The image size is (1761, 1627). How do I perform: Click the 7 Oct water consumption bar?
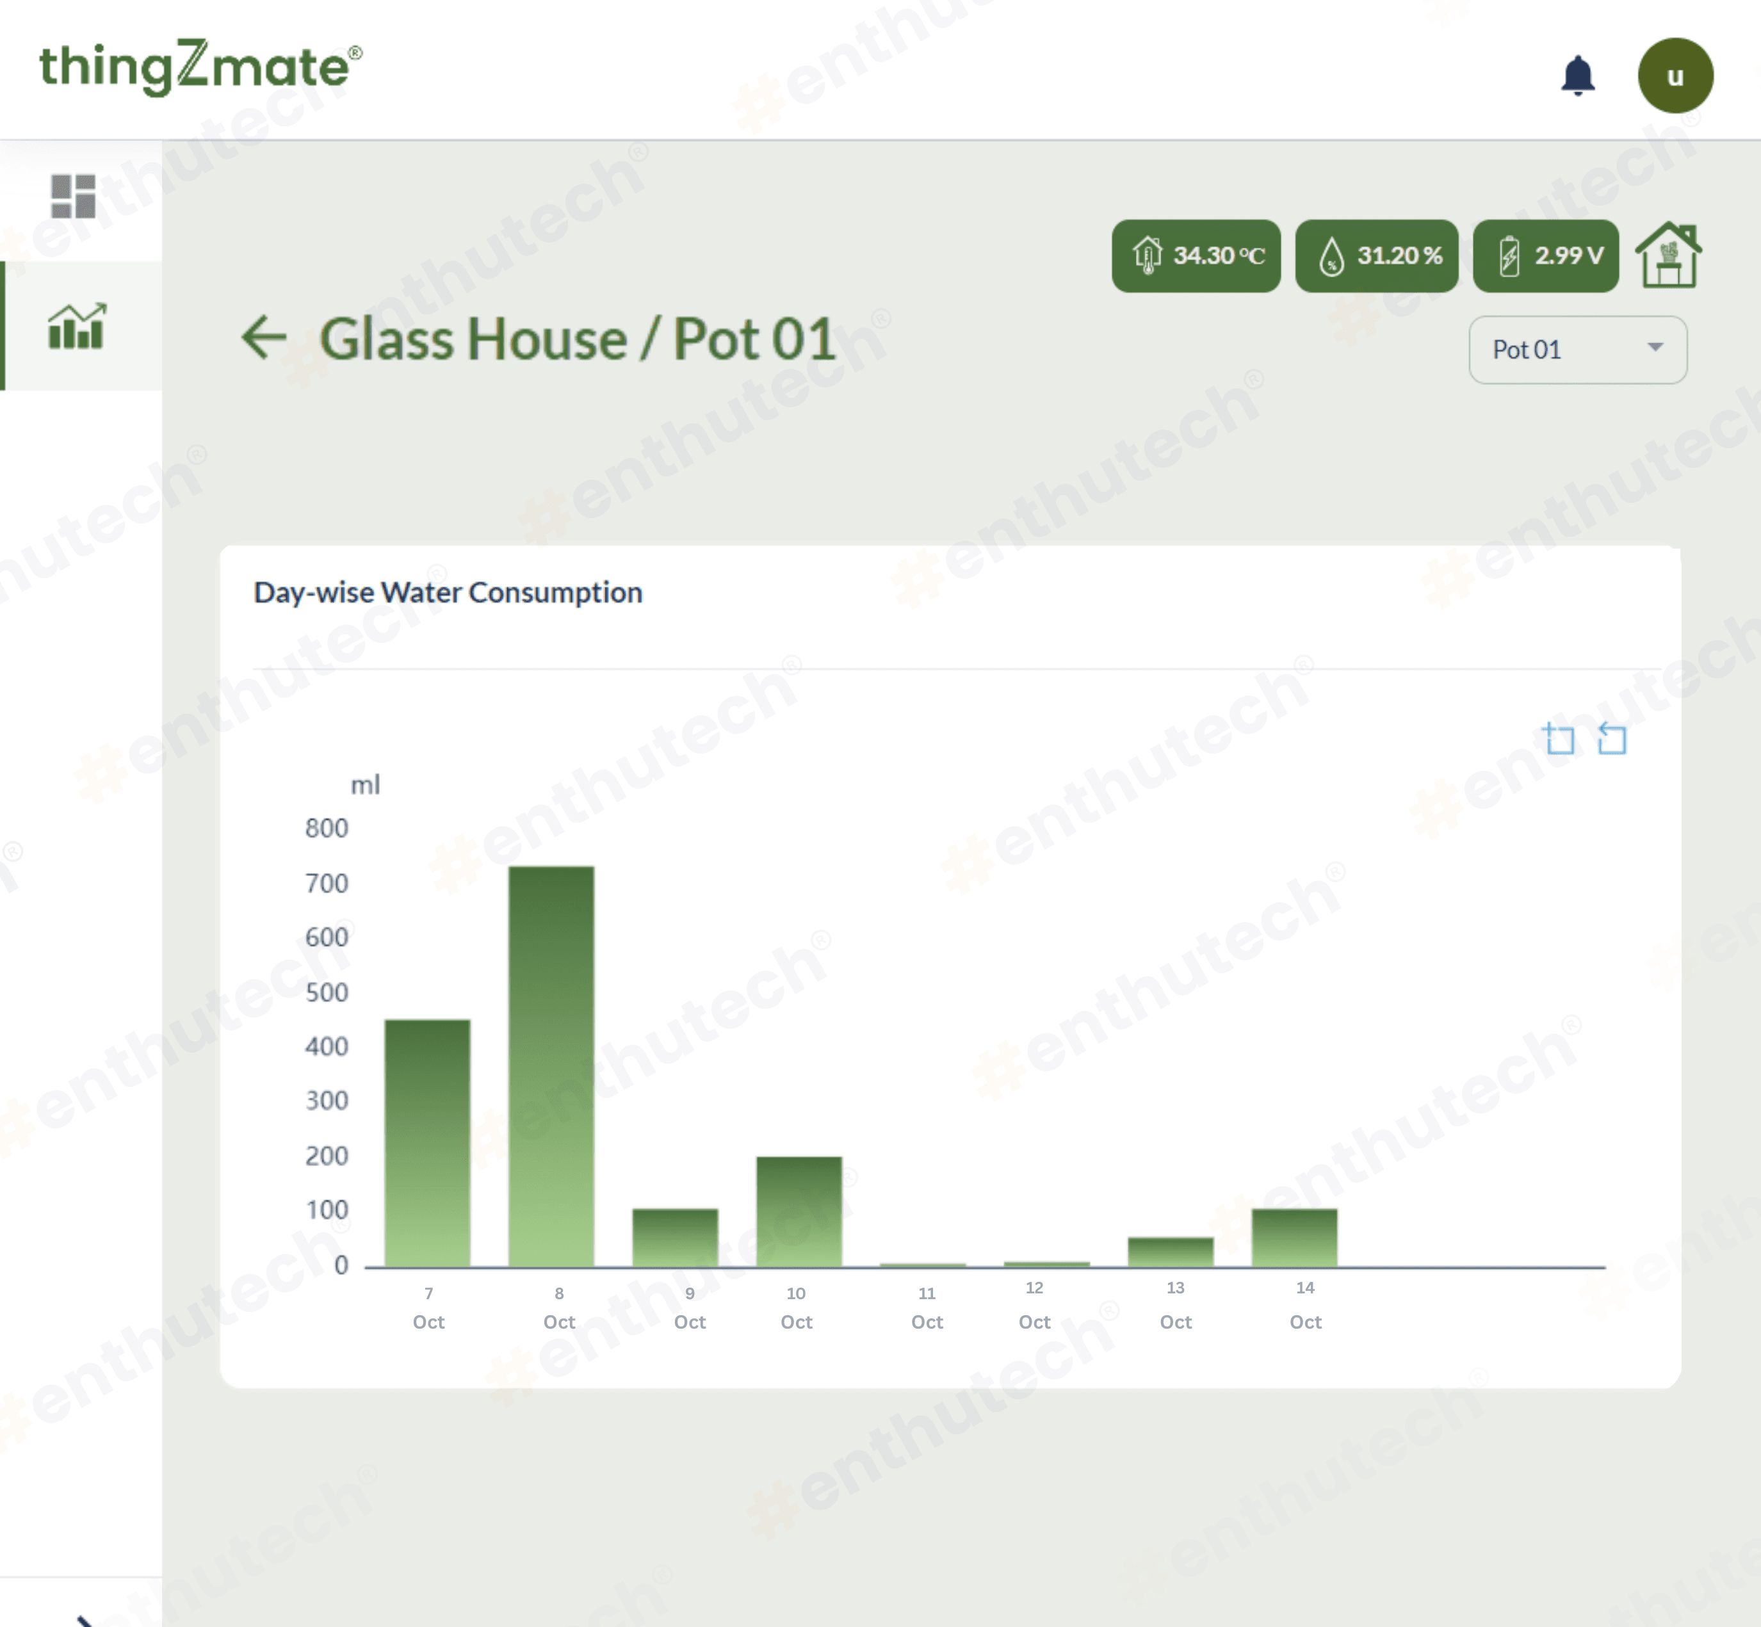tap(427, 1143)
